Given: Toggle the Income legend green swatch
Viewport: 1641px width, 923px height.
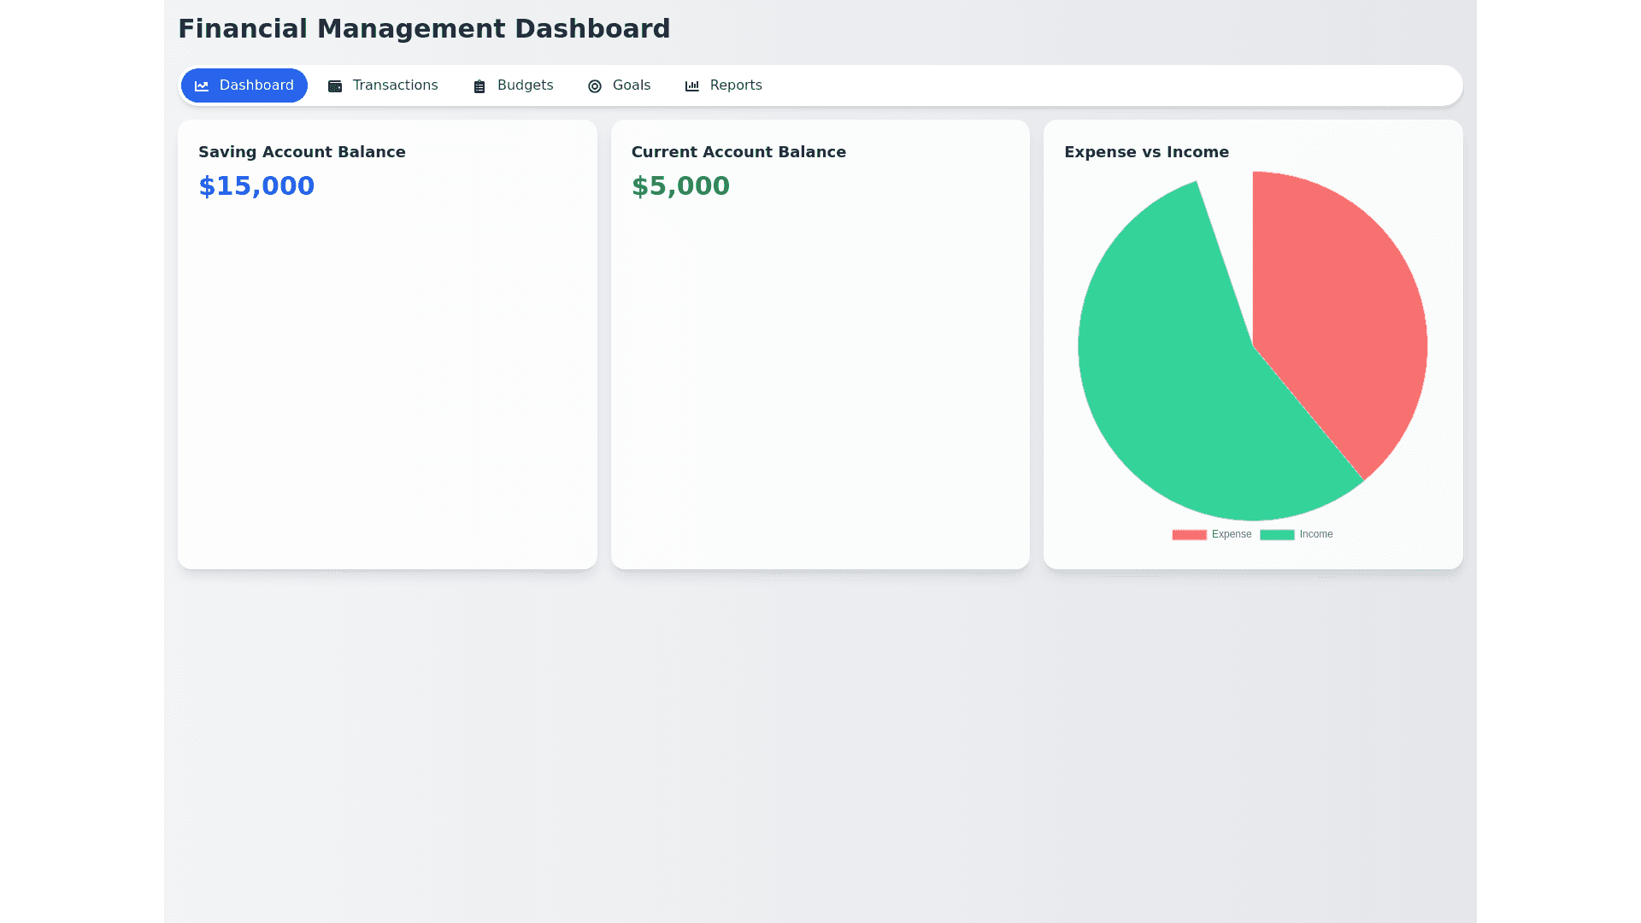Looking at the screenshot, I should coord(1277,535).
